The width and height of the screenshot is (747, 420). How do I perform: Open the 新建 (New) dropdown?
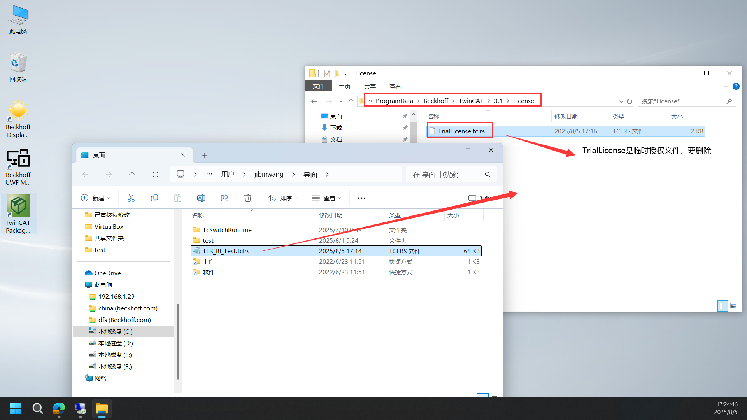pyautogui.click(x=96, y=198)
